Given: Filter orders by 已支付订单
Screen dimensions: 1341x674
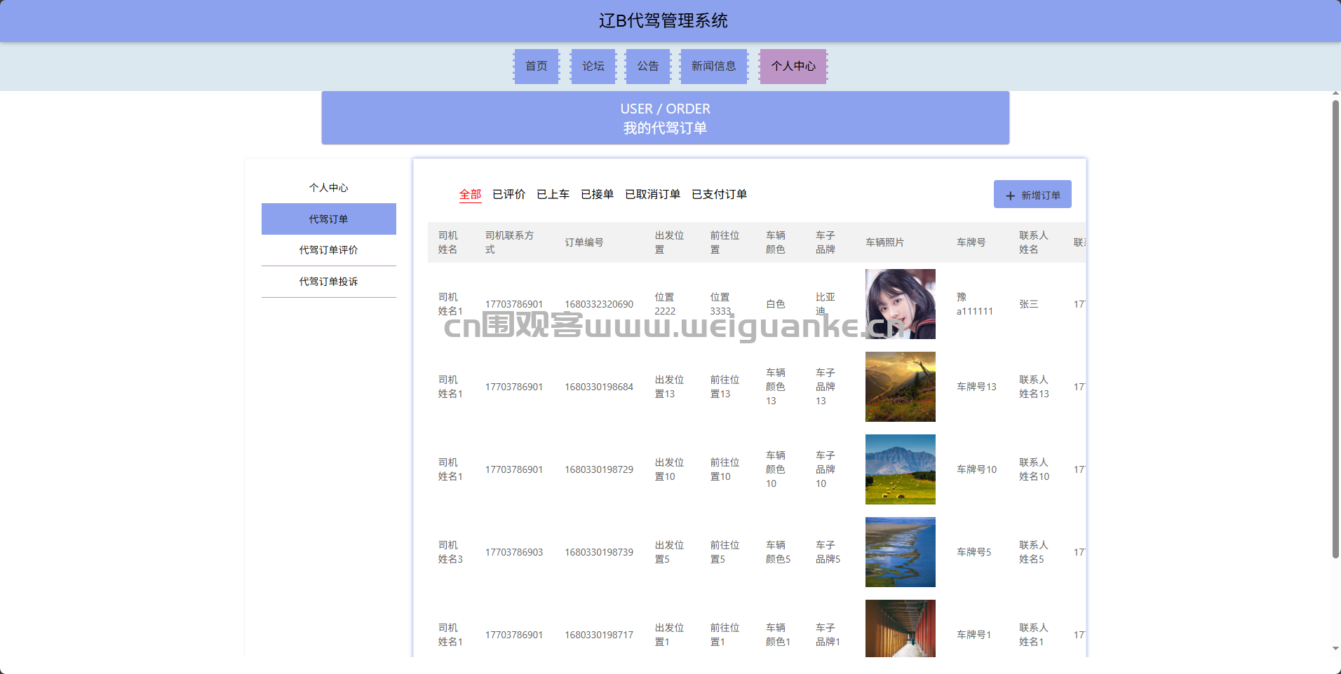Looking at the screenshot, I should click(720, 194).
